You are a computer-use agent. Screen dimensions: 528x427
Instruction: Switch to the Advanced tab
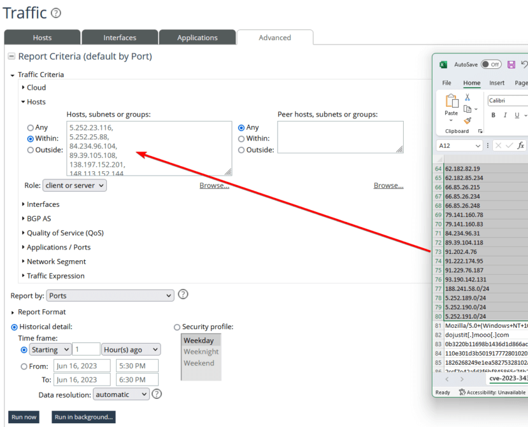(275, 38)
